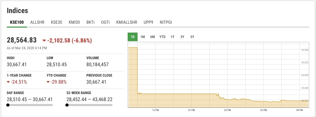
Task: Click the 03 PM label on chart axis
Action: (x=264, y=110)
